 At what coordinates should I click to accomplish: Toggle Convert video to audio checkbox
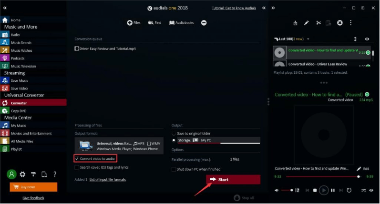[x=77, y=159]
